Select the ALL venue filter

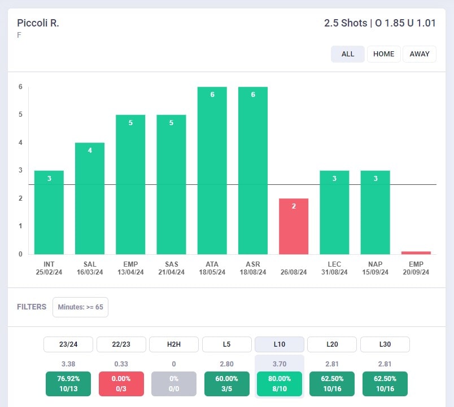[347, 54]
